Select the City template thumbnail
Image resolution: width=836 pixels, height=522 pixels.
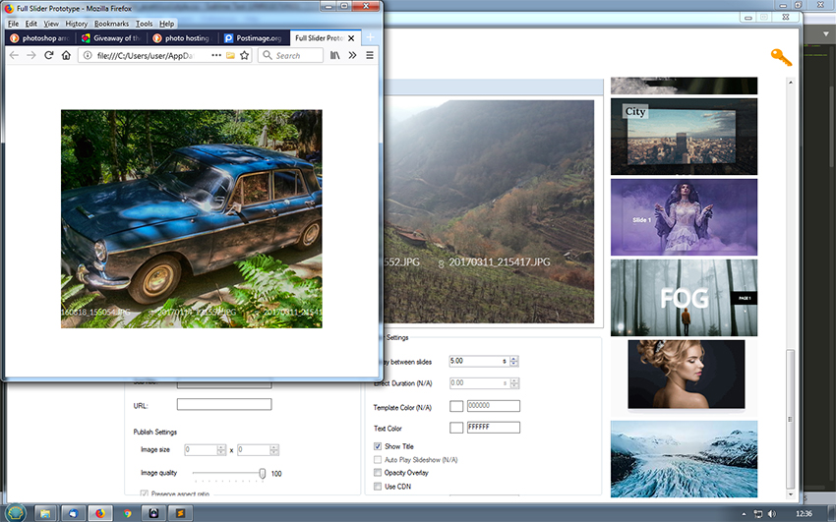pos(684,137)
